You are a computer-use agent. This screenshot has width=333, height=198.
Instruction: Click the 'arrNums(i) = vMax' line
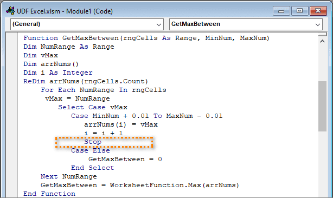coord(121,125)
